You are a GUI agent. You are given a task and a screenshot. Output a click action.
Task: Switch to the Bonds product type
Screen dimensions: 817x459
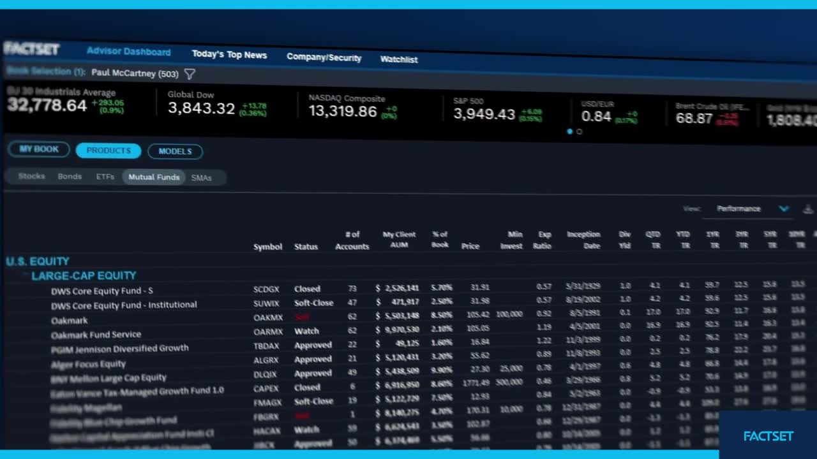pyautogui.click(x=70, y=177)
